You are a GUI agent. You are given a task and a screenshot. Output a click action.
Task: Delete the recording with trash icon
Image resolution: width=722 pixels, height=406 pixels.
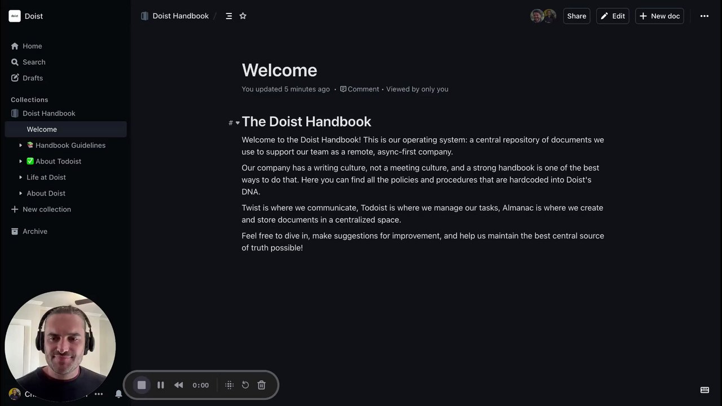tap(262, 385)
